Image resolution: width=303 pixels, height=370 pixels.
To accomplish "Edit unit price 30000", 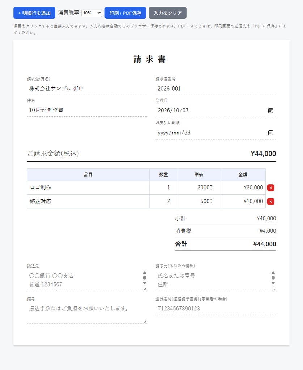I will pos(199,188).
